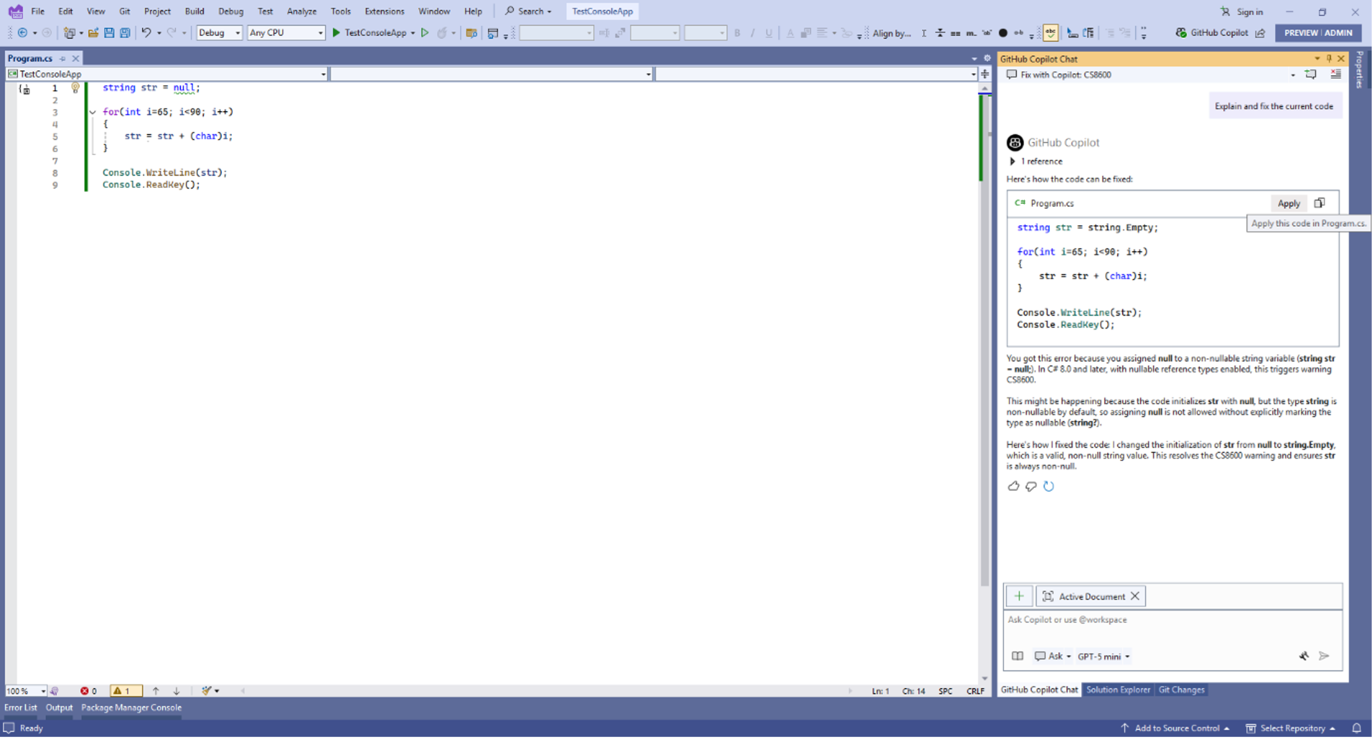This screenshot has width=1372, height=738.
Task: Switch to the Solution Explorer tab
Action: pyautogui.click(x=1118, y=689)
